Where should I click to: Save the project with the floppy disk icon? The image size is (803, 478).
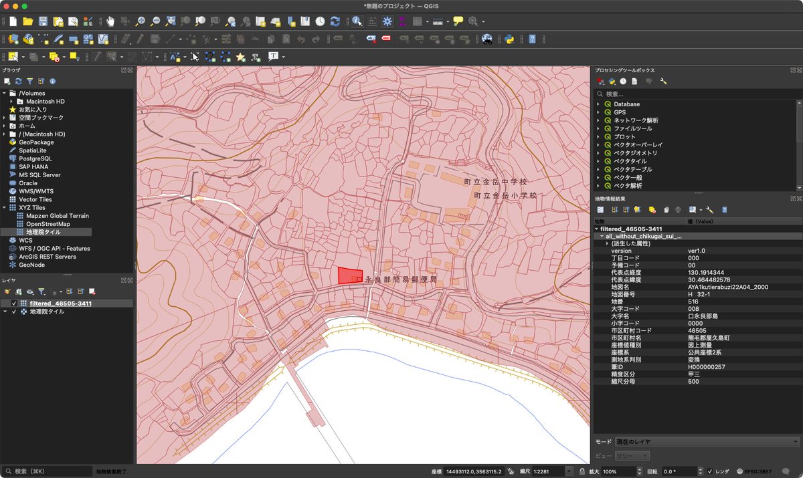coord(43,21)
